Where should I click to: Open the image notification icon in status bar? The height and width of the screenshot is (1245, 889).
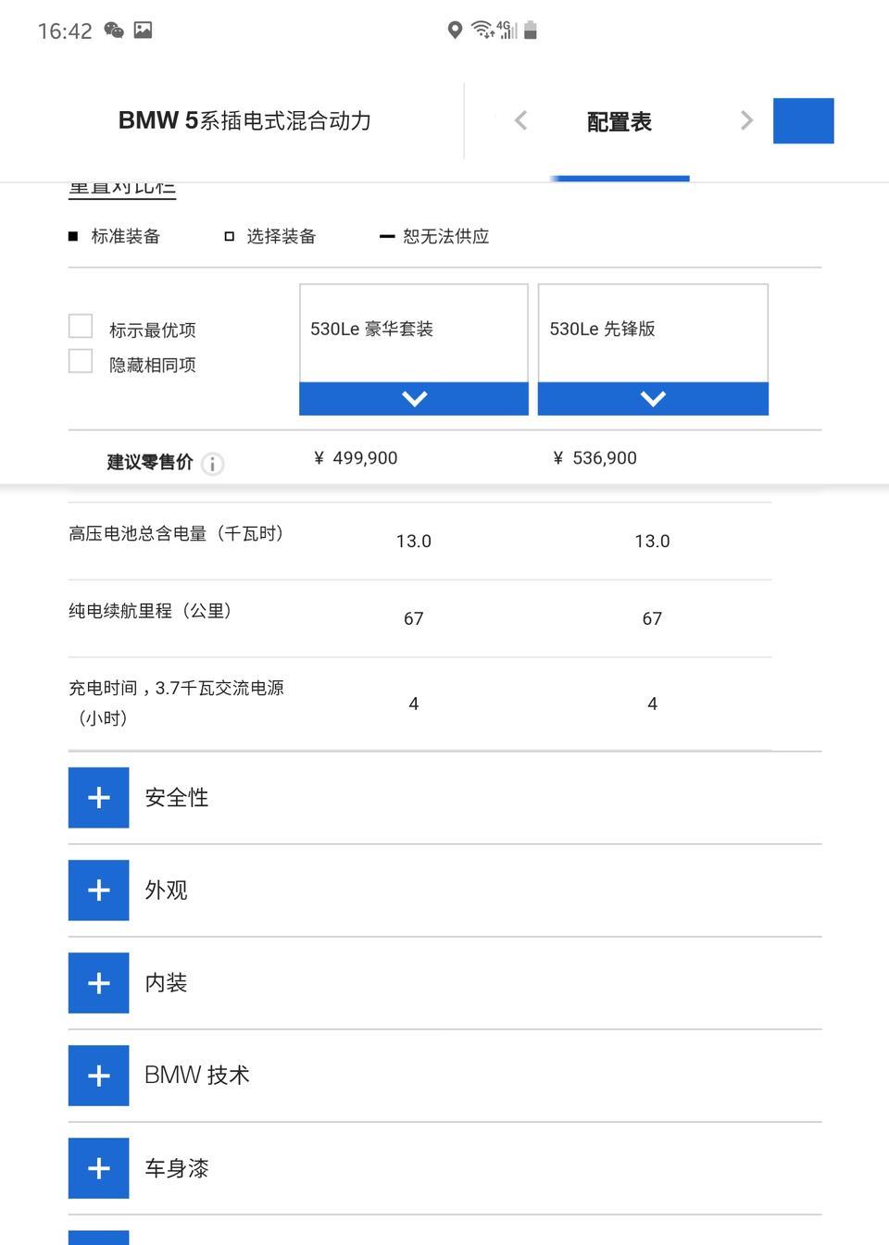143,30
